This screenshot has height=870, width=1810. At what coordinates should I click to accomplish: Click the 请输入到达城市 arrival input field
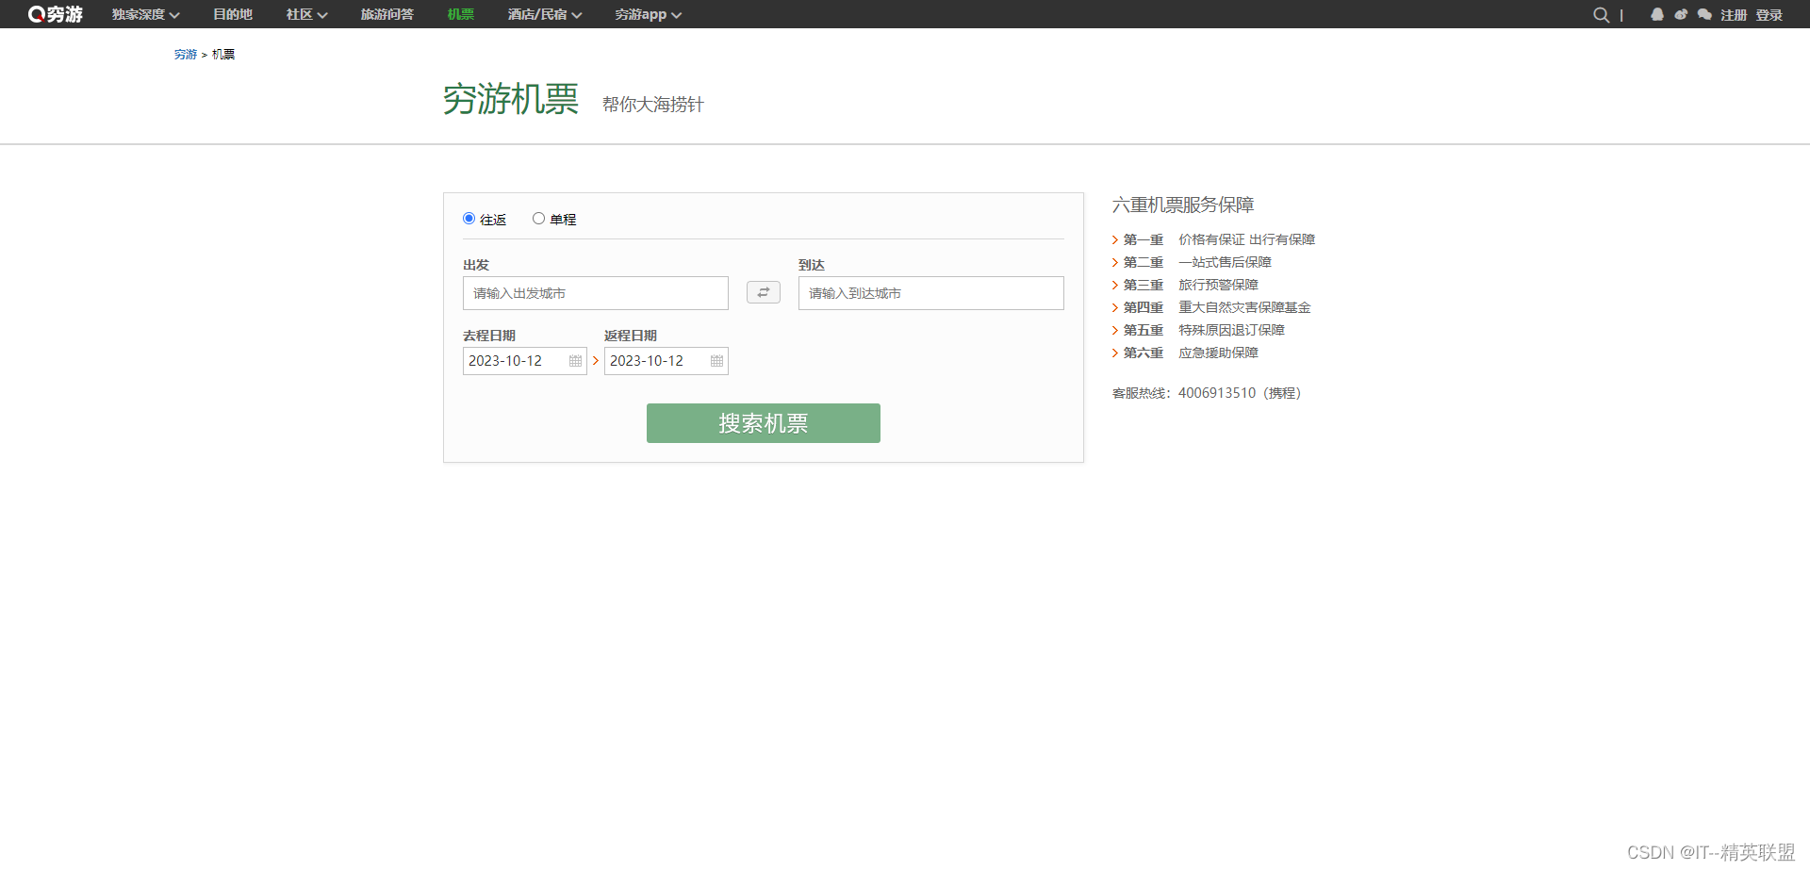click(931, 293)
